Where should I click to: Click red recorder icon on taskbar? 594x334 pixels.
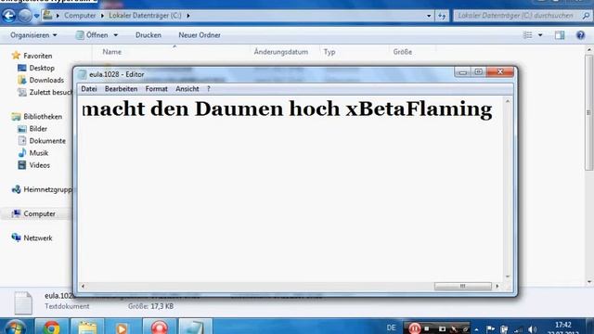point(160,328)
